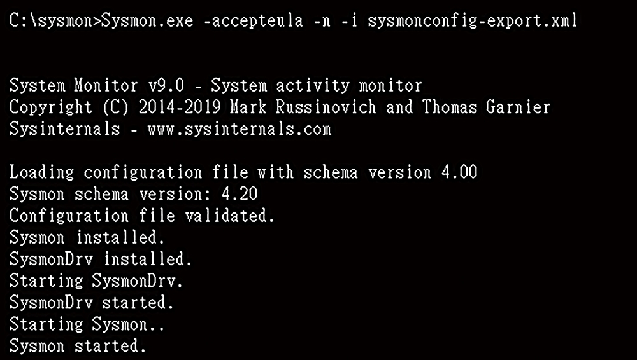Viewport: 637px width, 360px height.
Task: Click the Starting SysmonDrv line
Action: (x=96, y=280)
